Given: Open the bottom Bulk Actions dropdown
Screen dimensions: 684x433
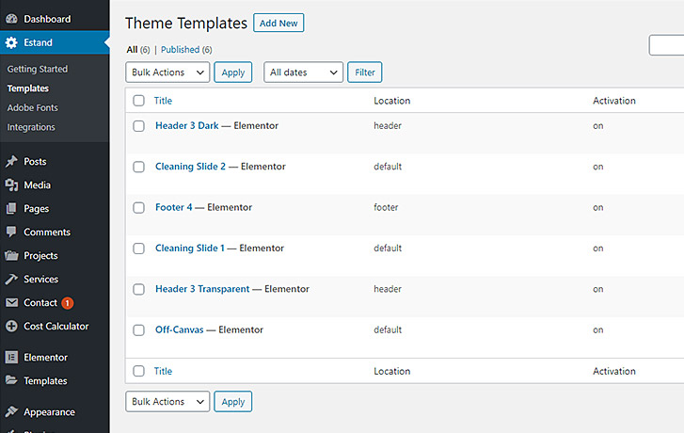Looking at the screenshot, I should [167, 402].
